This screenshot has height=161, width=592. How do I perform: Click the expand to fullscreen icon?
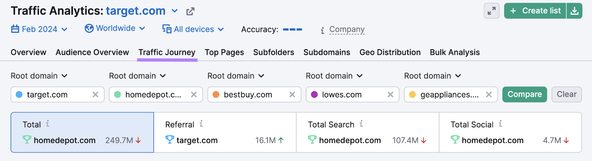(491, 11)
